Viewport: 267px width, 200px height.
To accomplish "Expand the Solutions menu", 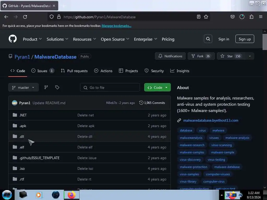I will [x=57, y=39].
